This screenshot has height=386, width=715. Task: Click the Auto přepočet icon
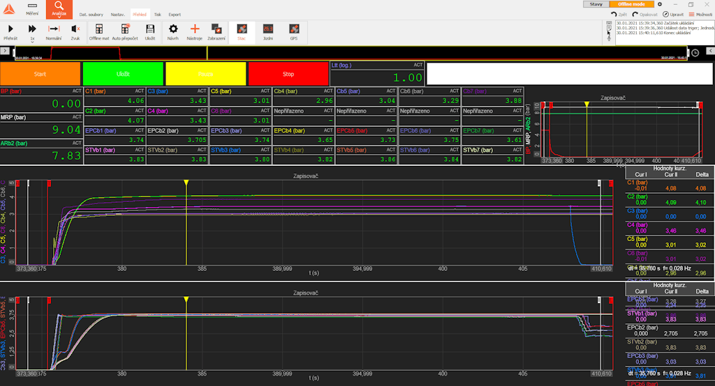click(125, 32)
